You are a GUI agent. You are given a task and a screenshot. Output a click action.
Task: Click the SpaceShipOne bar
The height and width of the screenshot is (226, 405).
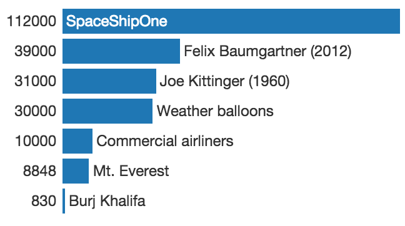point(231,21)
